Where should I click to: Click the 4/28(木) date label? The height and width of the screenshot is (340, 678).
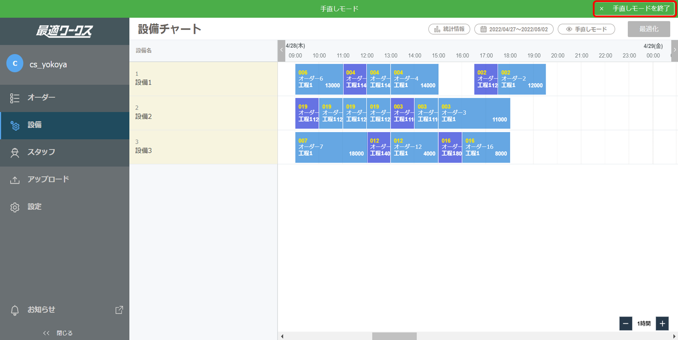click(295, 46)
